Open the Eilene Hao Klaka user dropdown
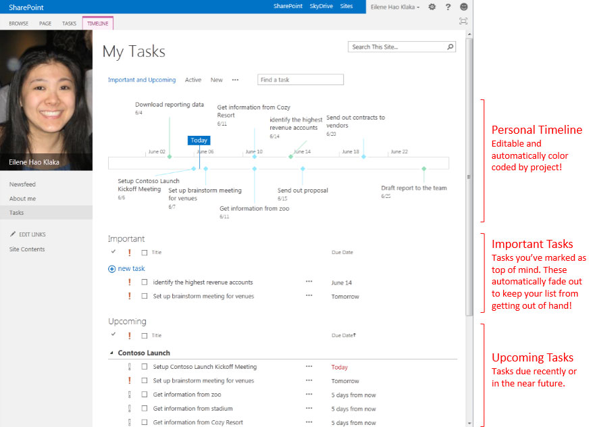595x427 pixels. pyautogui.click(x=394, y=6)
